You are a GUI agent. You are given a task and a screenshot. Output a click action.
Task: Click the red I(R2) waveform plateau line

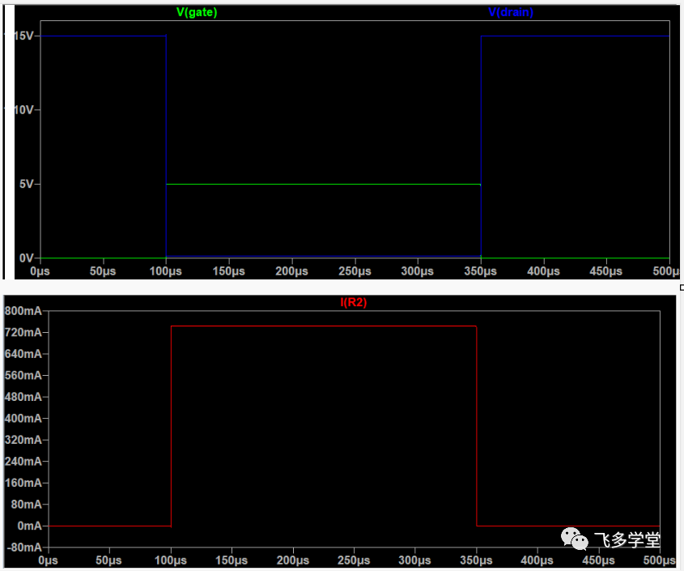324,326
